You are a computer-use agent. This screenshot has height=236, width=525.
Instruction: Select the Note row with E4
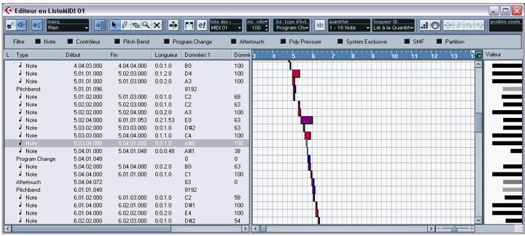click(127, 213)
